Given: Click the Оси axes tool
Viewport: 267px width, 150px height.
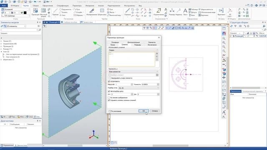Looking at the screenshot, I should pos(110,10).
